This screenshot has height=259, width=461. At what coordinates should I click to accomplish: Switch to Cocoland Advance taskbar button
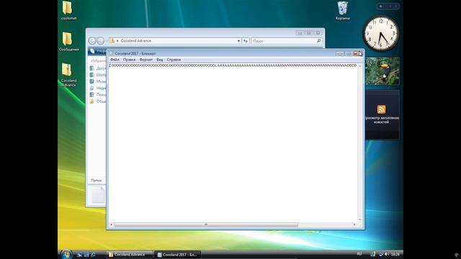tap(130, 255)
